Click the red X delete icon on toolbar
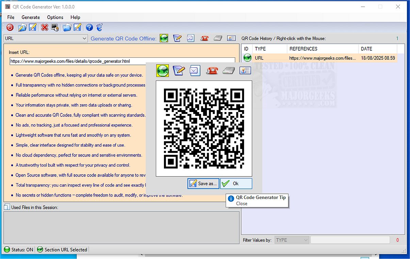The image size is (410, 259). (x=44, y=27)
